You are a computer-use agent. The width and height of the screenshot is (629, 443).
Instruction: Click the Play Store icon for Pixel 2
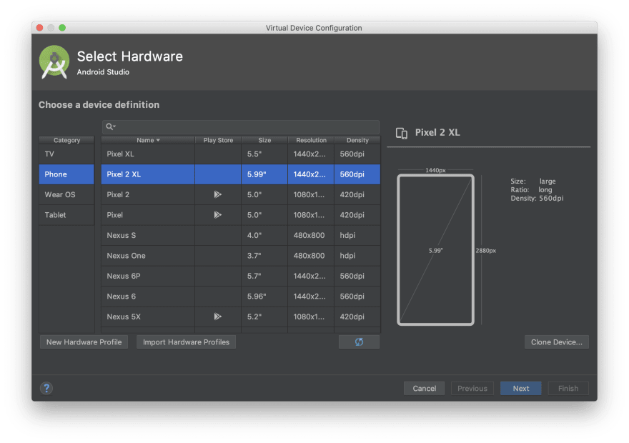[217, 194]
